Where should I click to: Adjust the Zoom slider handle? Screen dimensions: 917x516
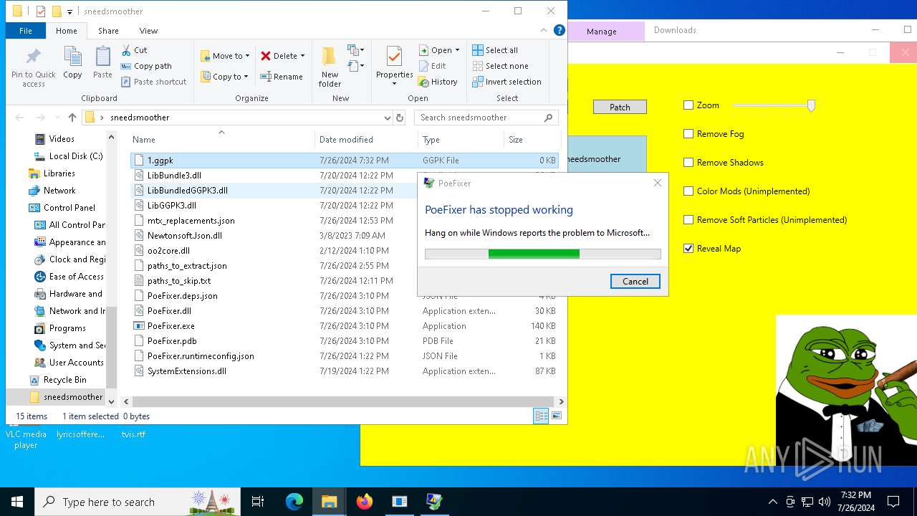pyautogui.click(x=811, y=105)
